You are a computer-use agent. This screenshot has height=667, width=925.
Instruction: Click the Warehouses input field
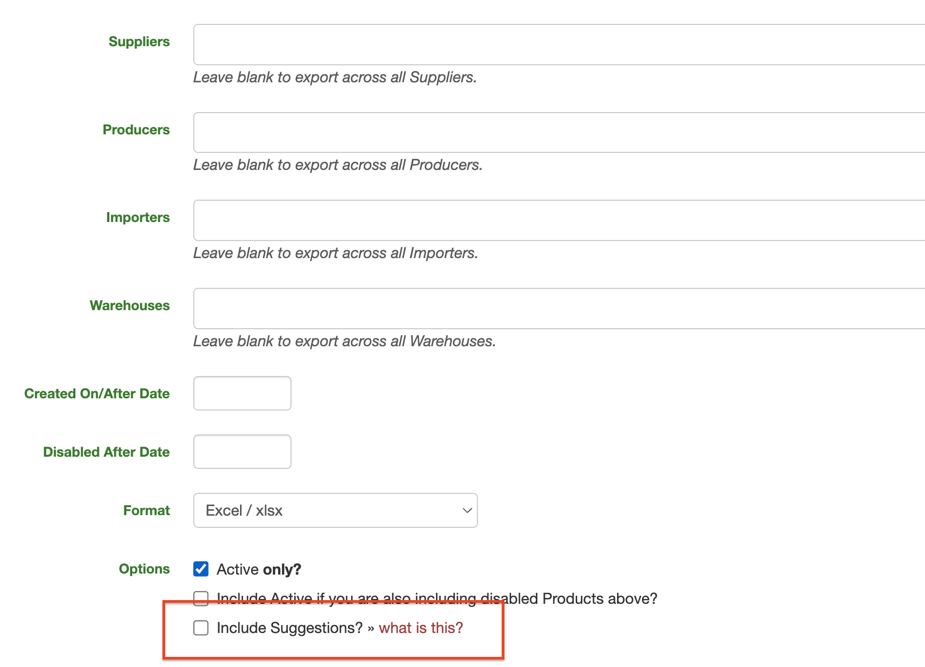tap(559, 309)
